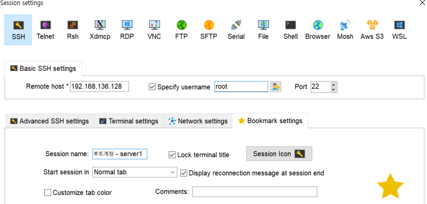The width and height of the screenshot is (427, 204).
Task: Uncheck the Specify username checkbox
Action: point(152,87)
